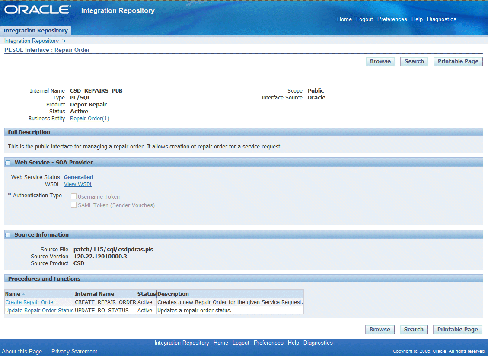
Task: Click the Full Description section header
Action: pyautogui.click(x=244, y=132)
